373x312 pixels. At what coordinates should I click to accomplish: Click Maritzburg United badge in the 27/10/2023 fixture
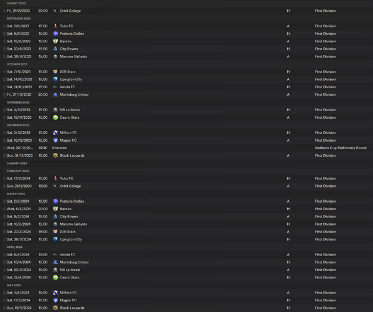[x=55, y=94]
